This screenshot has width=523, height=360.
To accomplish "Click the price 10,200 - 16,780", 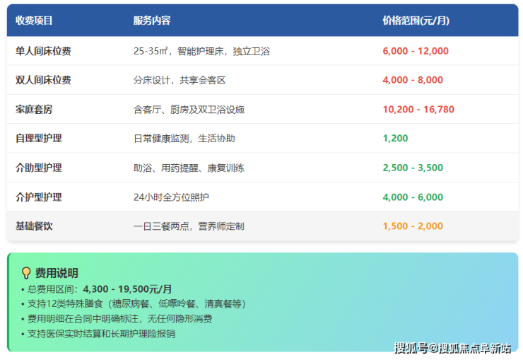I will pyautogui.click(x=418, y=110).
